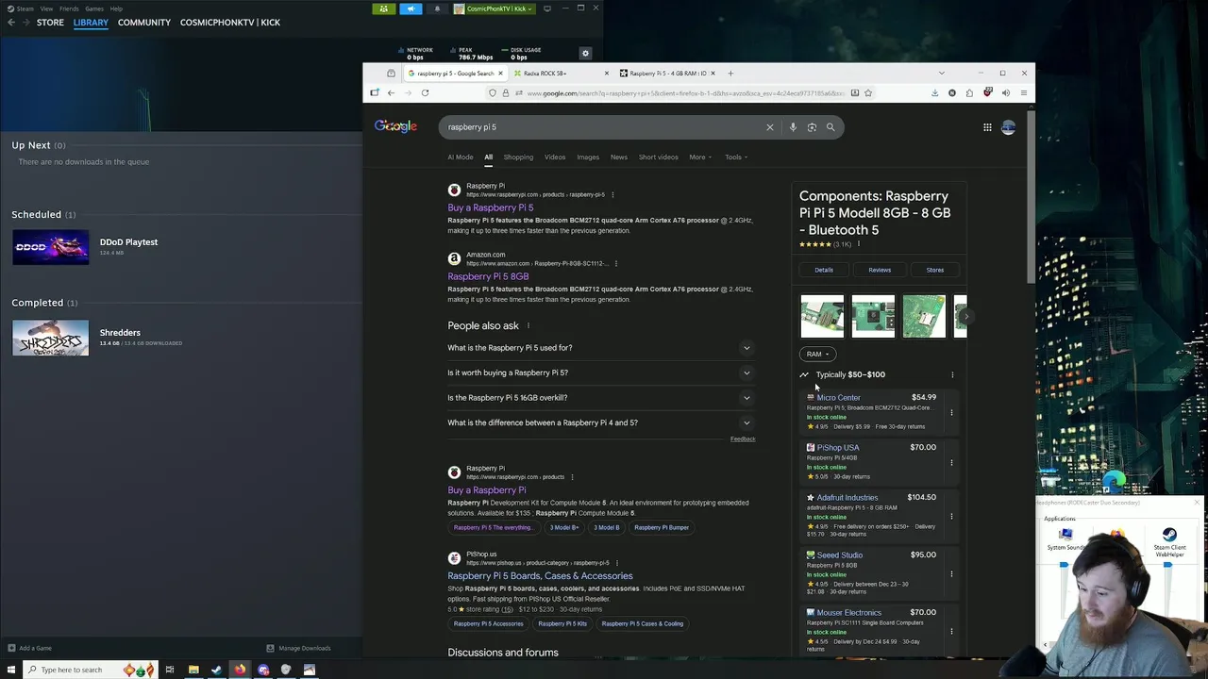The image size is (1208, 679).
Task: Open CosmicPhonkTV account dropdown in Steam
Action: point(493,8)
